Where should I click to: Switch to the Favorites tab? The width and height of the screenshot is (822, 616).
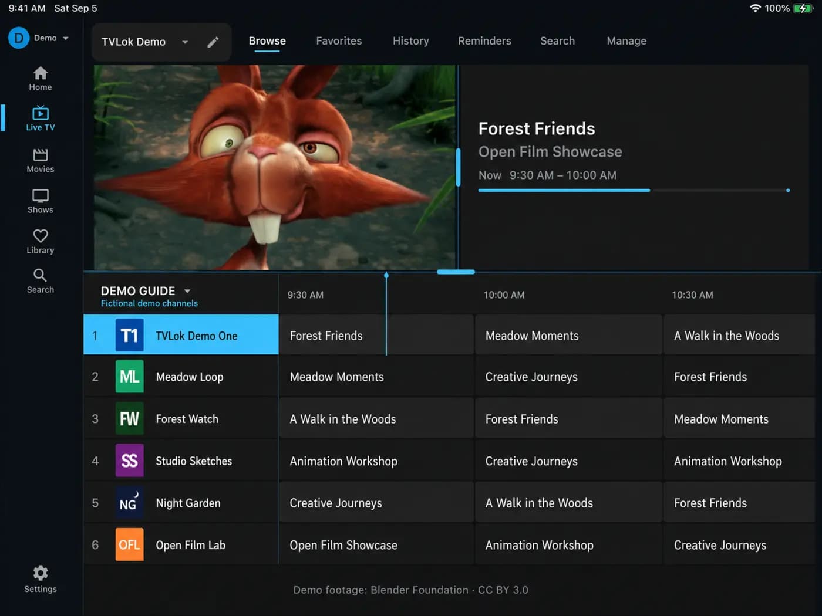pyautogui.click(x=339, y=41)
